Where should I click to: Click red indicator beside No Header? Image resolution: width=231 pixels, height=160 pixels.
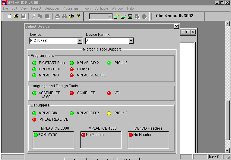coord(131,135)
